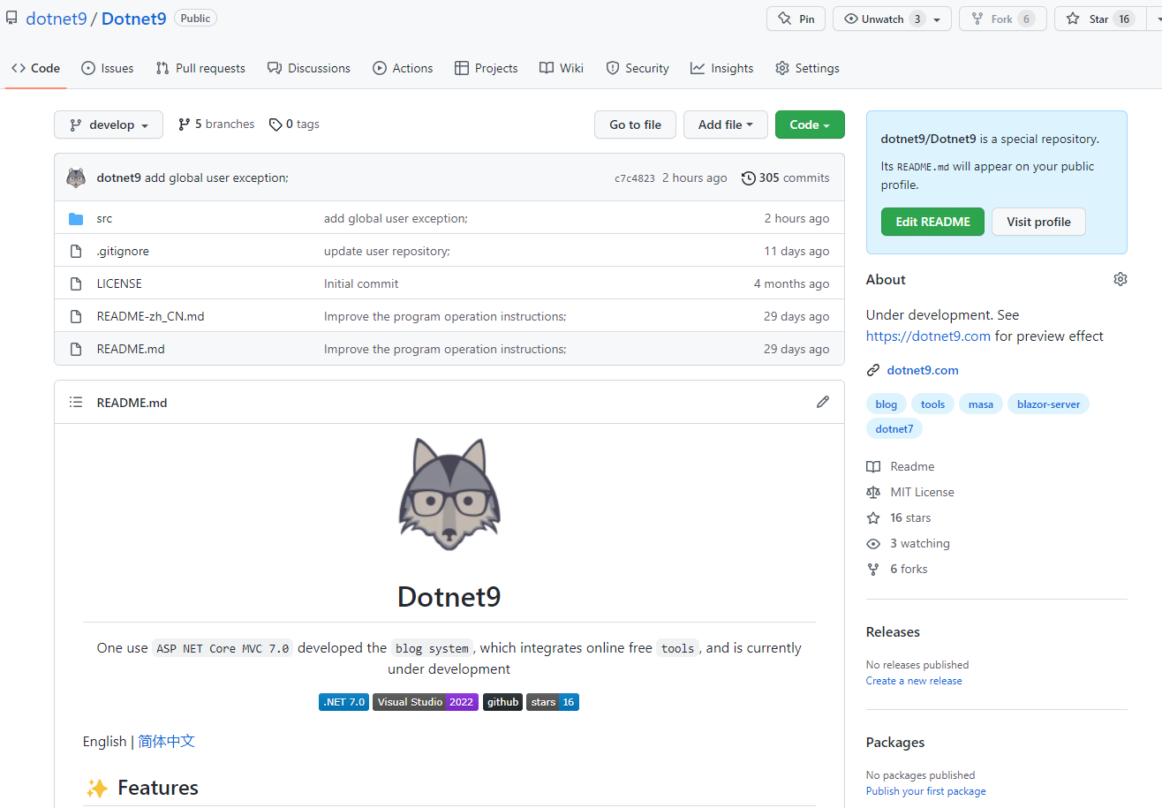Click the book icon beside Readme
Image resolution: width=1162 pixels, height=808 pixels.
click(x=873, y=466)
